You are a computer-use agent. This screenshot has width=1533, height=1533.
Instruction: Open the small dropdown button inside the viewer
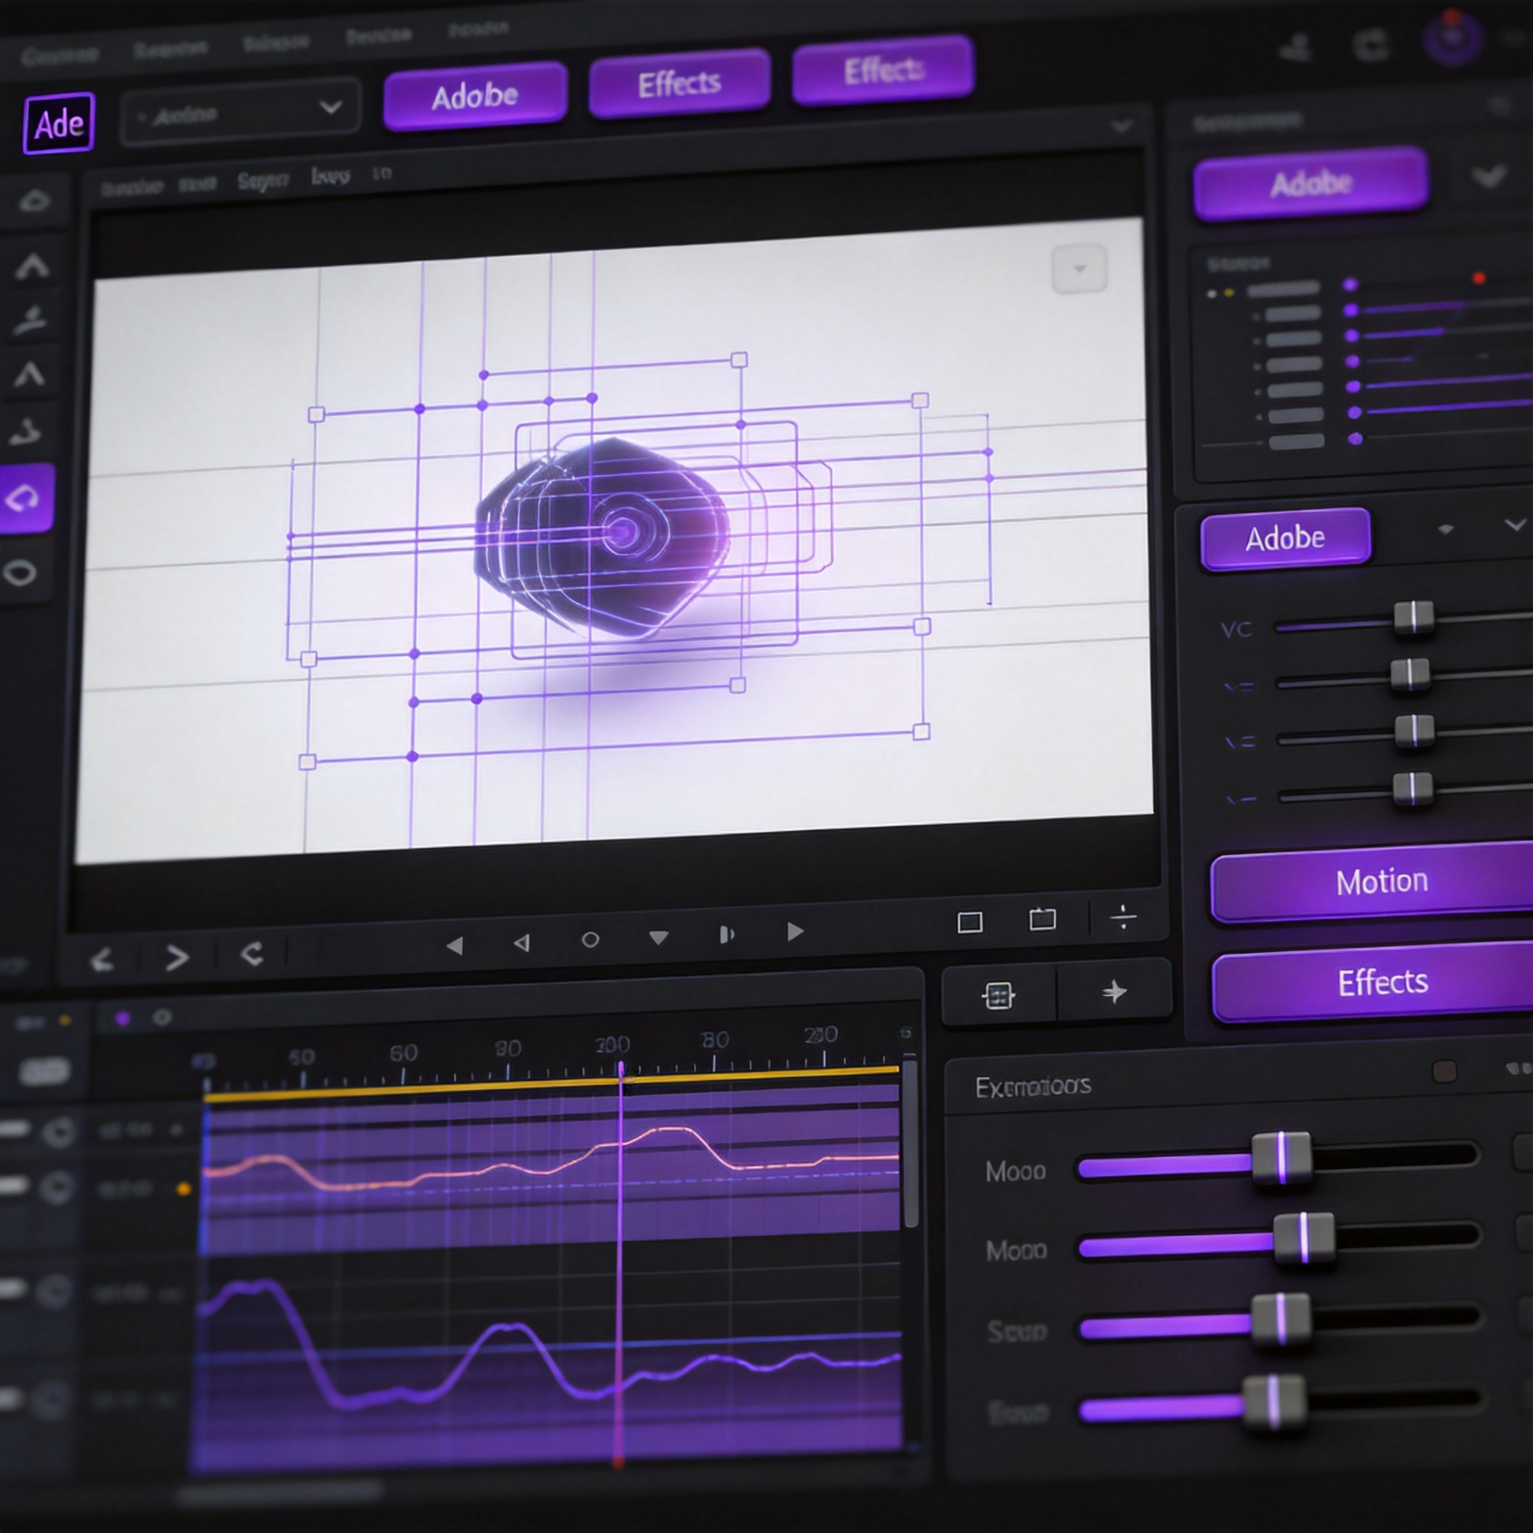point(1079,269)
